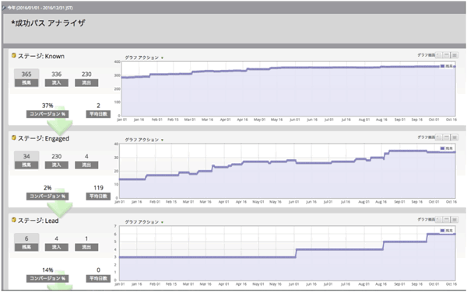Click the 336 inflow value in Known stage

[57, 75]
